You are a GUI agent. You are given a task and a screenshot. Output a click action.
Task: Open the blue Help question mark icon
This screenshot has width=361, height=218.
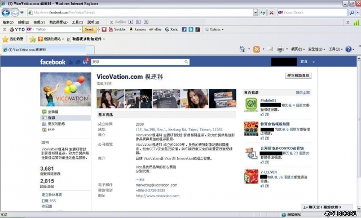pos(349,49)
